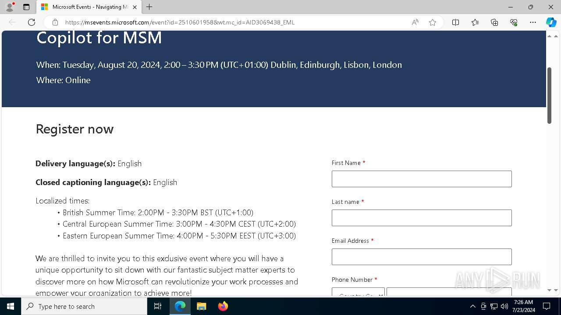
Task: Click the 'Copilot for MSM' title
Action: point(99,38)
